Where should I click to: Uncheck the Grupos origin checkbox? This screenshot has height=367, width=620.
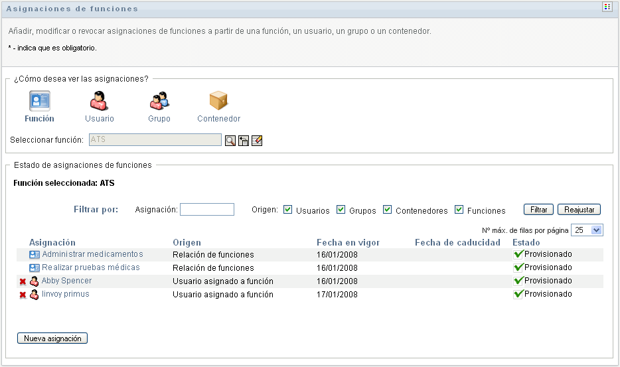coord(341,210)
